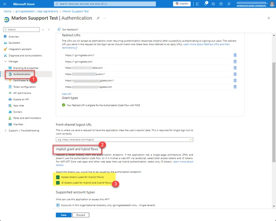Open Copilot button
The height and width of the screenshot is (221, 276).
click(182, 4)
